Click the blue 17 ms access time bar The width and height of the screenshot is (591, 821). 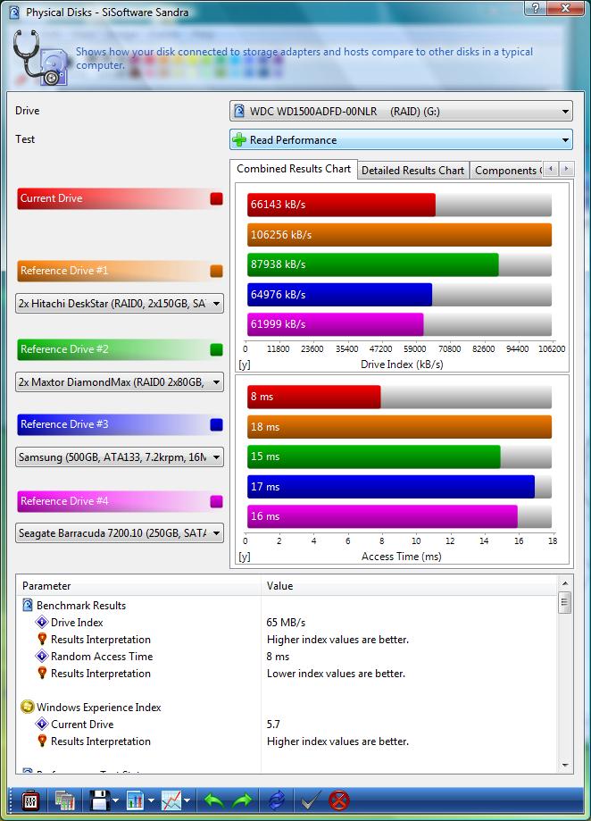tap(391, 487)
